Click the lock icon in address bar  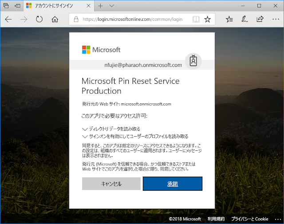click(x=76, y=19)
